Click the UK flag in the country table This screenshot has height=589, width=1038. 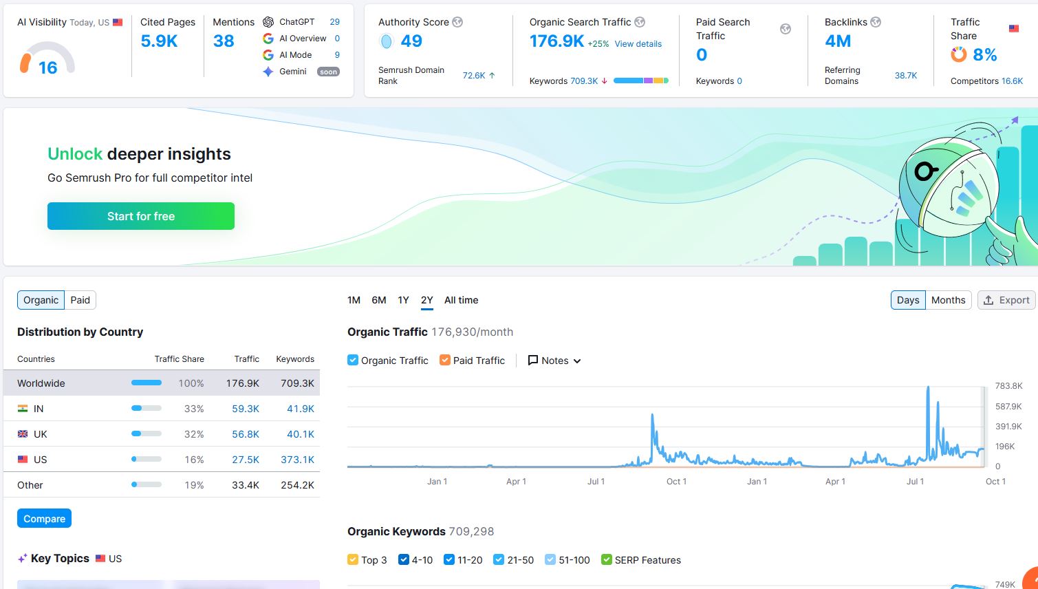tap(23, 434)
